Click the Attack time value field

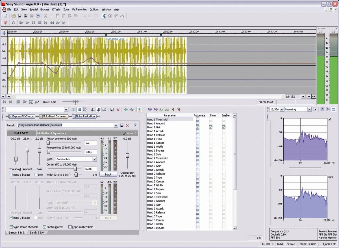[x=90, y=143]
